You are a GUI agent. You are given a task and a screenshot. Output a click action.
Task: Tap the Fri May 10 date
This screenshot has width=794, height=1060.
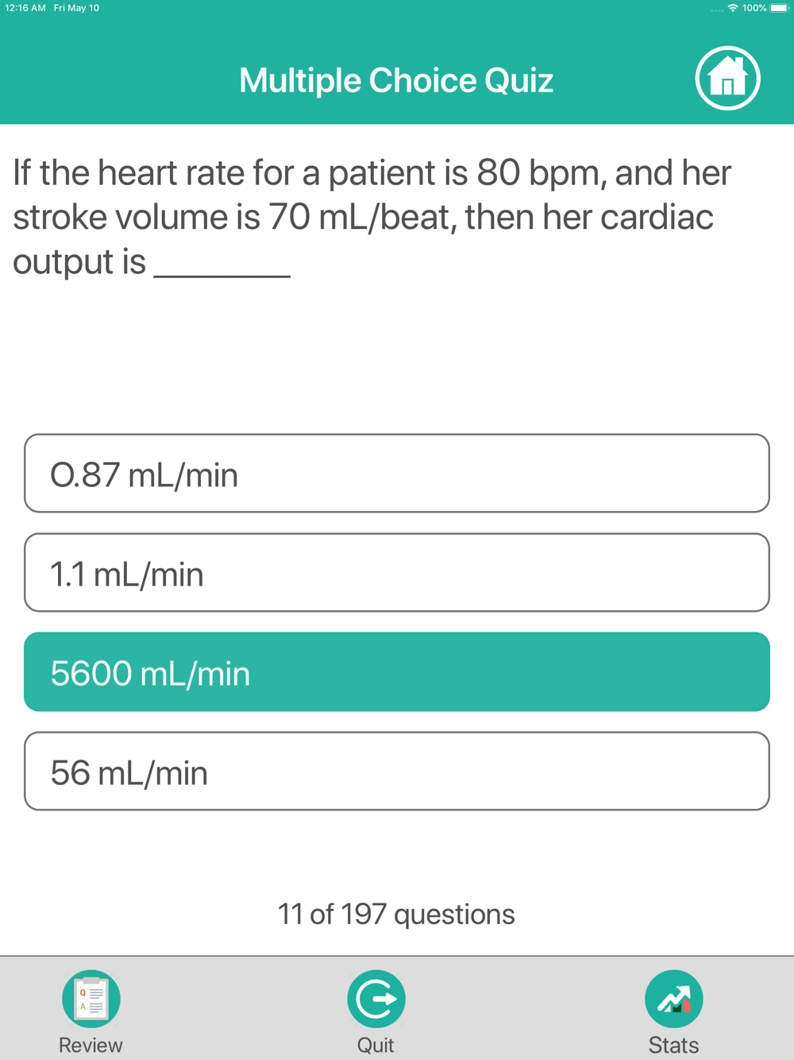click(76, 8)
